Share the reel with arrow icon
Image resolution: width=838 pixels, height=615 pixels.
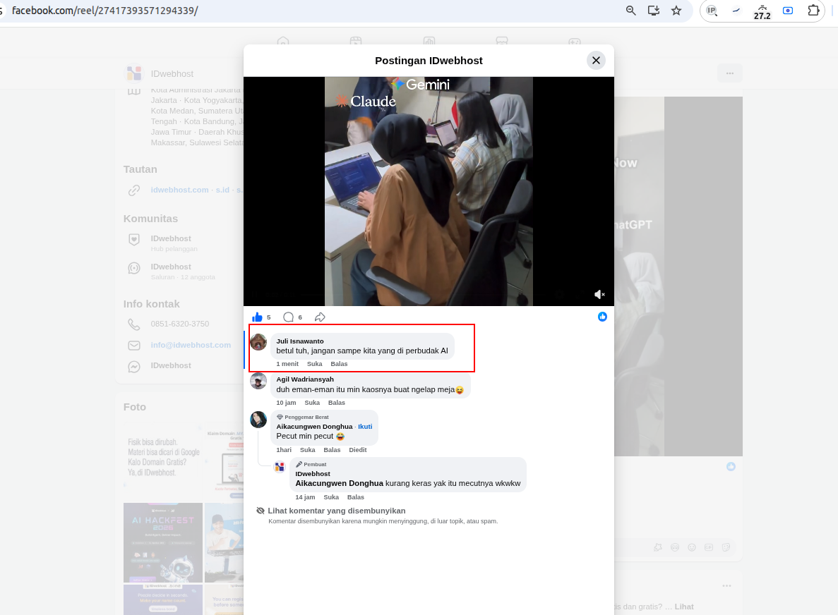[320, 317]
